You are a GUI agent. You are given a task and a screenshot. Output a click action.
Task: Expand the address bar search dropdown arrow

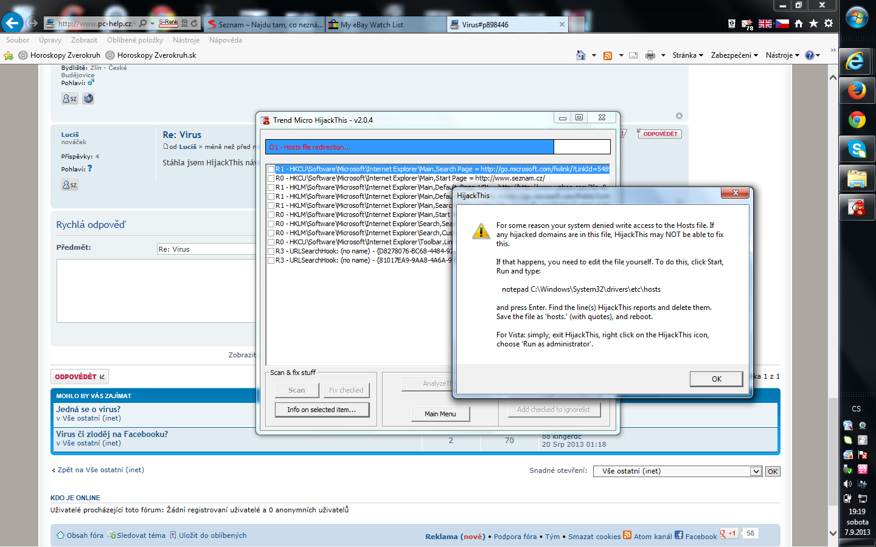[x=152, y=24]
